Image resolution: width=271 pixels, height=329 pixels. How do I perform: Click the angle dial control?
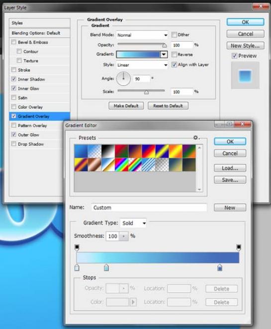click(123, 79)
